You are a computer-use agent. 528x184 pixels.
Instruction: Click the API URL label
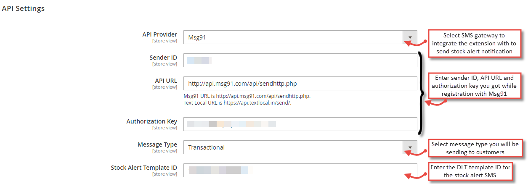[x=166, y=81]
